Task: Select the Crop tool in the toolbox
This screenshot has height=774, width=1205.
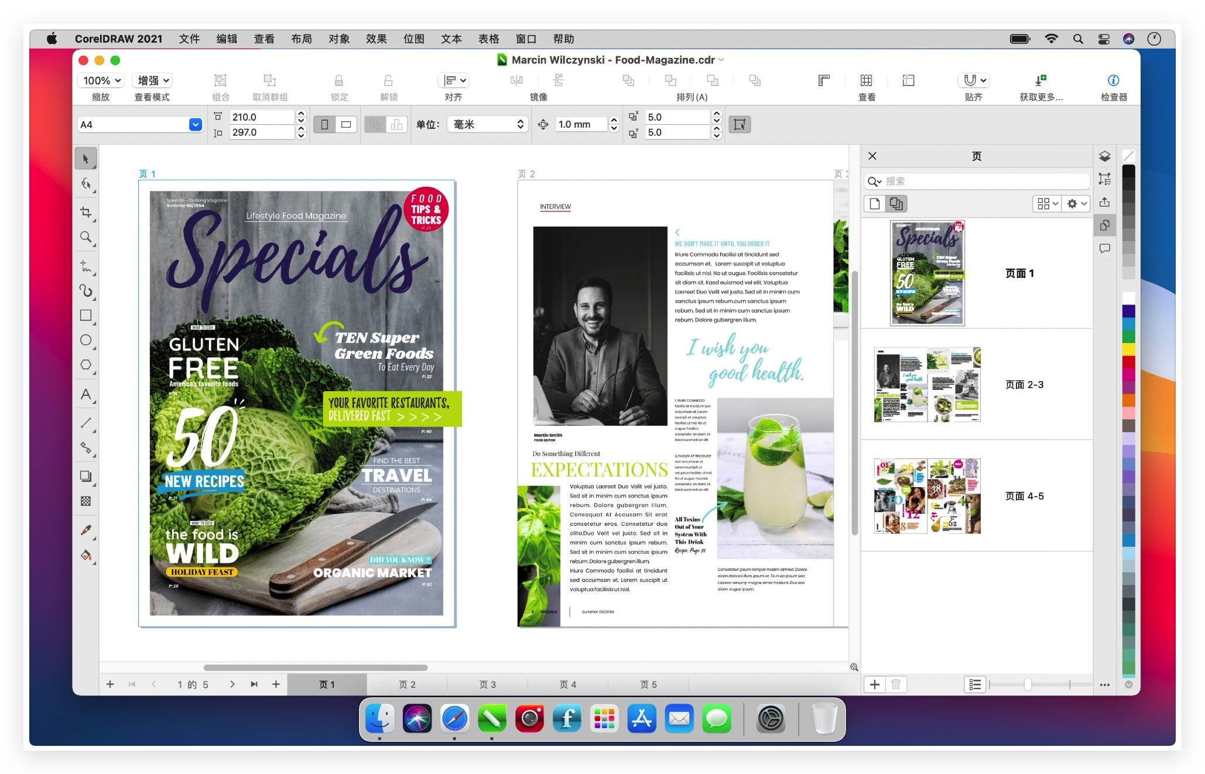Action: 86,212
